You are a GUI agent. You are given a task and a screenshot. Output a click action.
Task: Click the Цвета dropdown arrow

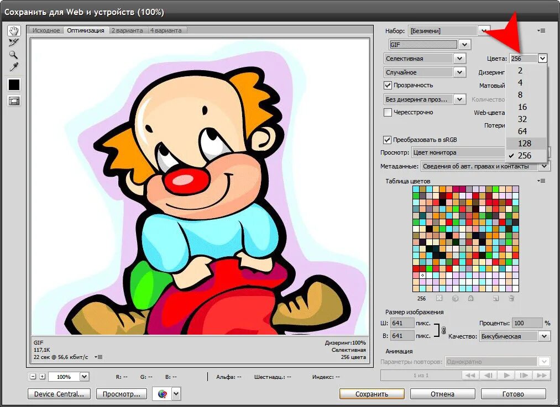coord(542,59)
